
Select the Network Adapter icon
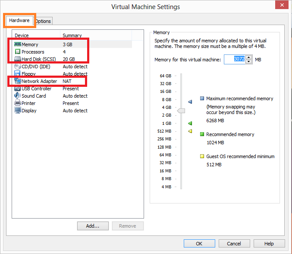click(18, 81)
